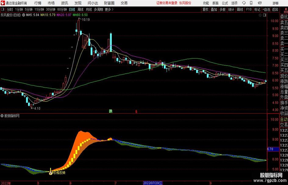Switch to 30分钟 period

[51, 9]
